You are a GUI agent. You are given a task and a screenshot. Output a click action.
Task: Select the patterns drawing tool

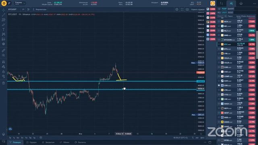4,34
